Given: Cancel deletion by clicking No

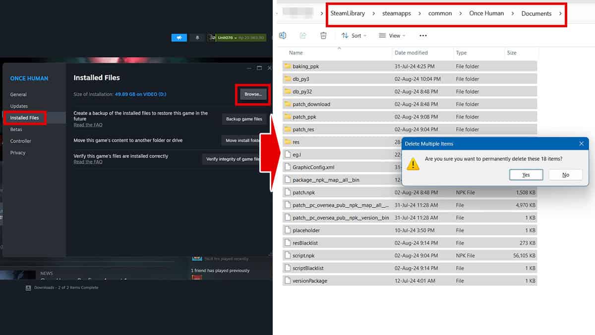Looking at the screenshot, I should tap(565, 175).
